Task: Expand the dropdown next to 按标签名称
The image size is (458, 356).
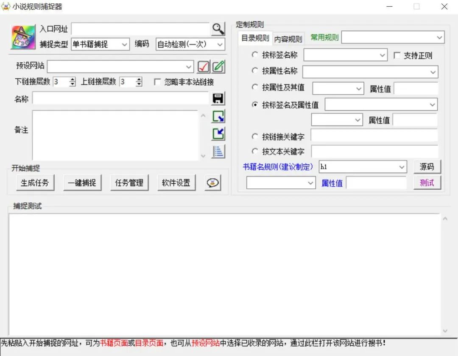Action: [x=346, y=55]
